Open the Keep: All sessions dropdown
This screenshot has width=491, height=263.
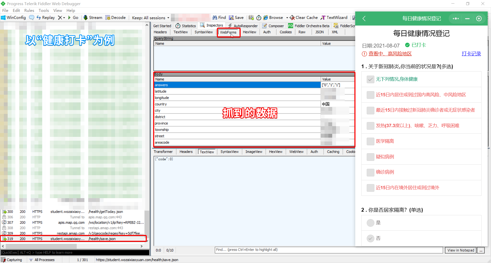click(150, 18)
